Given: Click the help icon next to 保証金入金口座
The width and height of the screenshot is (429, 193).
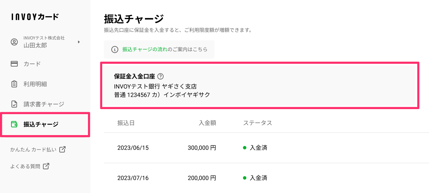Looking at the screenshot, I should click(x=160, y=76).
